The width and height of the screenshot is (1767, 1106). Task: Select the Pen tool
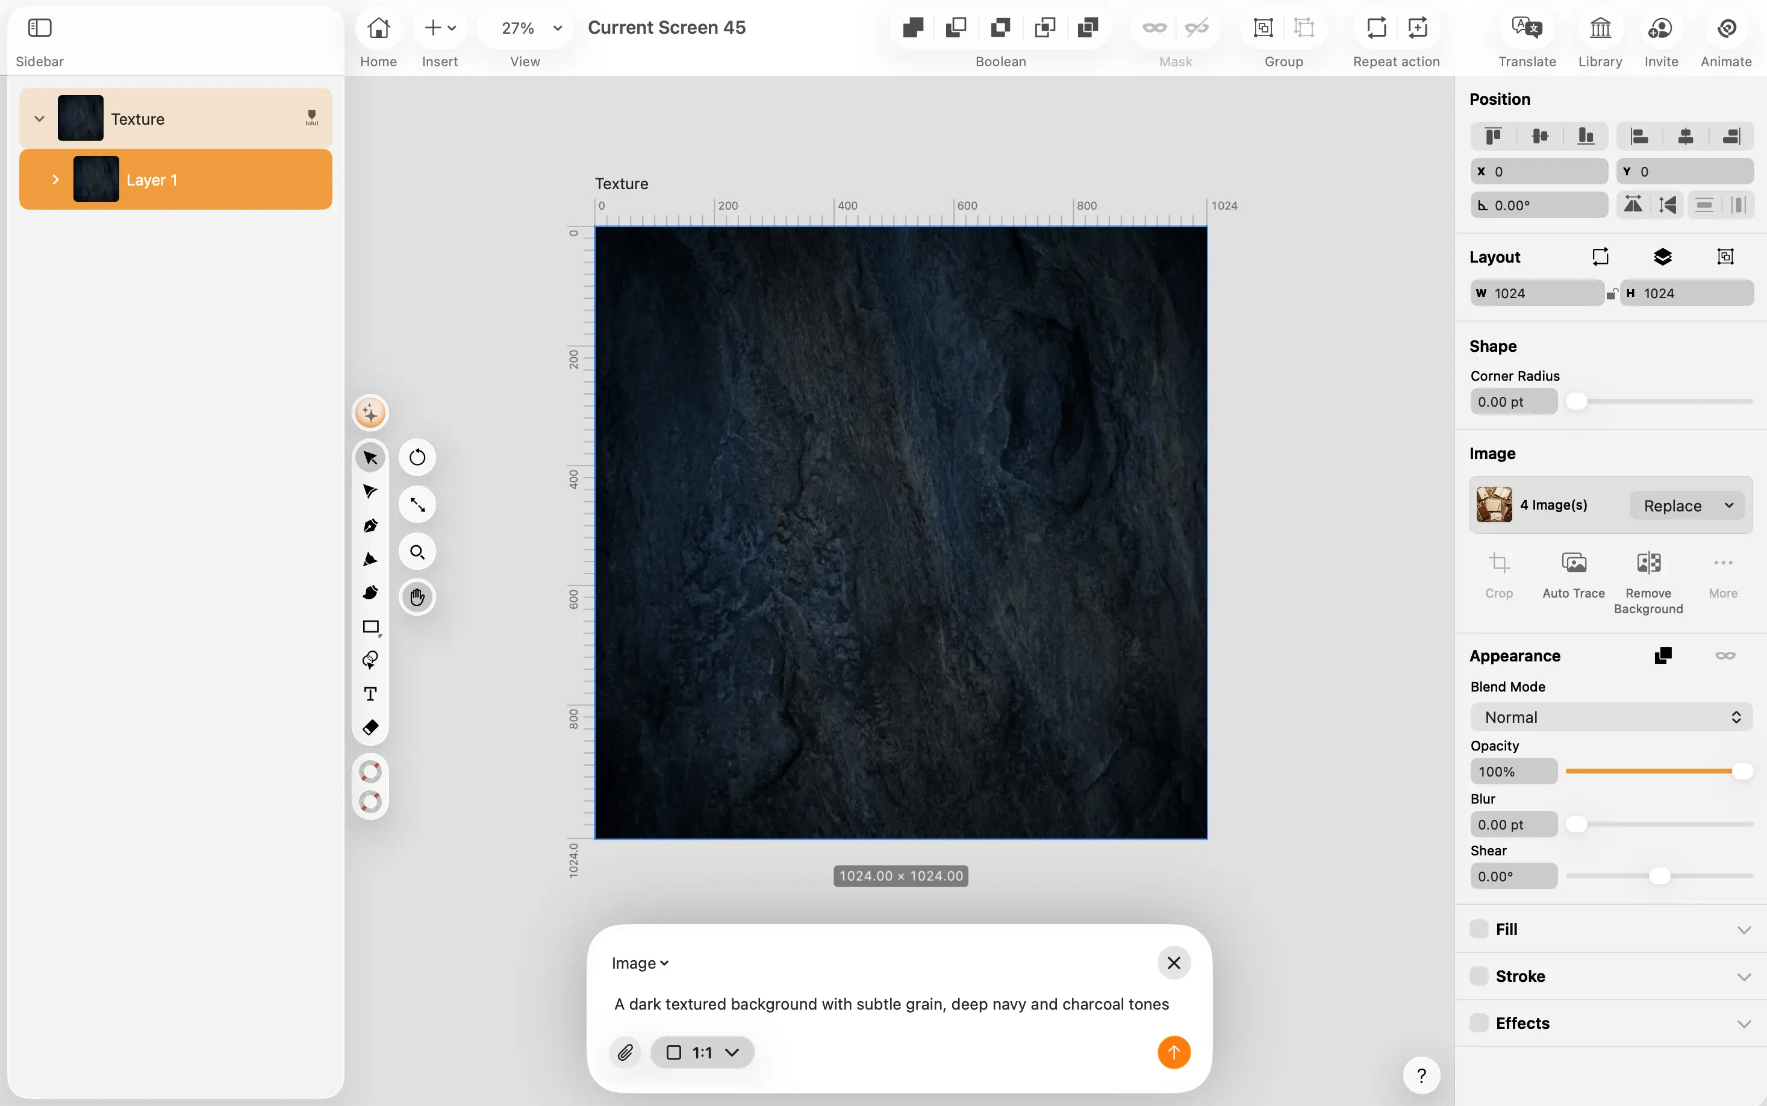click(x=370, y=526)
